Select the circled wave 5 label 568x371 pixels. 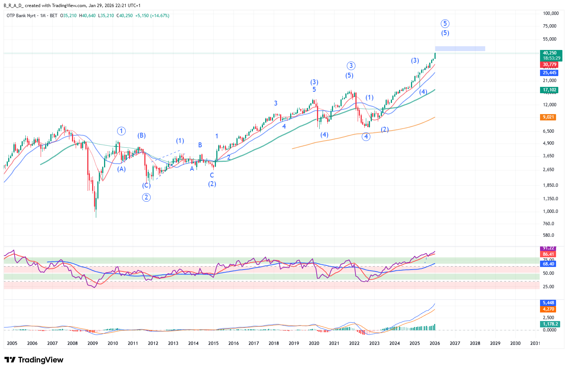pyautogui.click(x=445, y=23)
